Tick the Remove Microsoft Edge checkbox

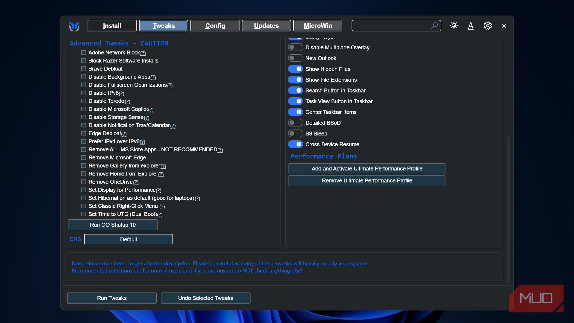point(84,158)
